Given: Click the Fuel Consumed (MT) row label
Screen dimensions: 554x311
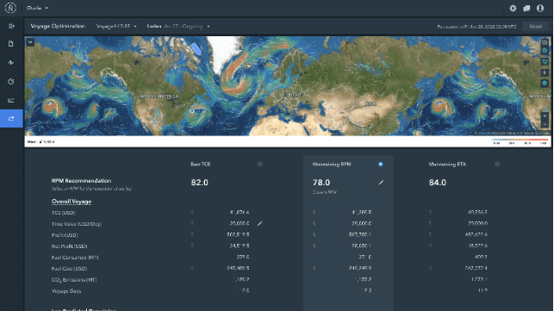Looking at the screenshot, I should point(75,258).
